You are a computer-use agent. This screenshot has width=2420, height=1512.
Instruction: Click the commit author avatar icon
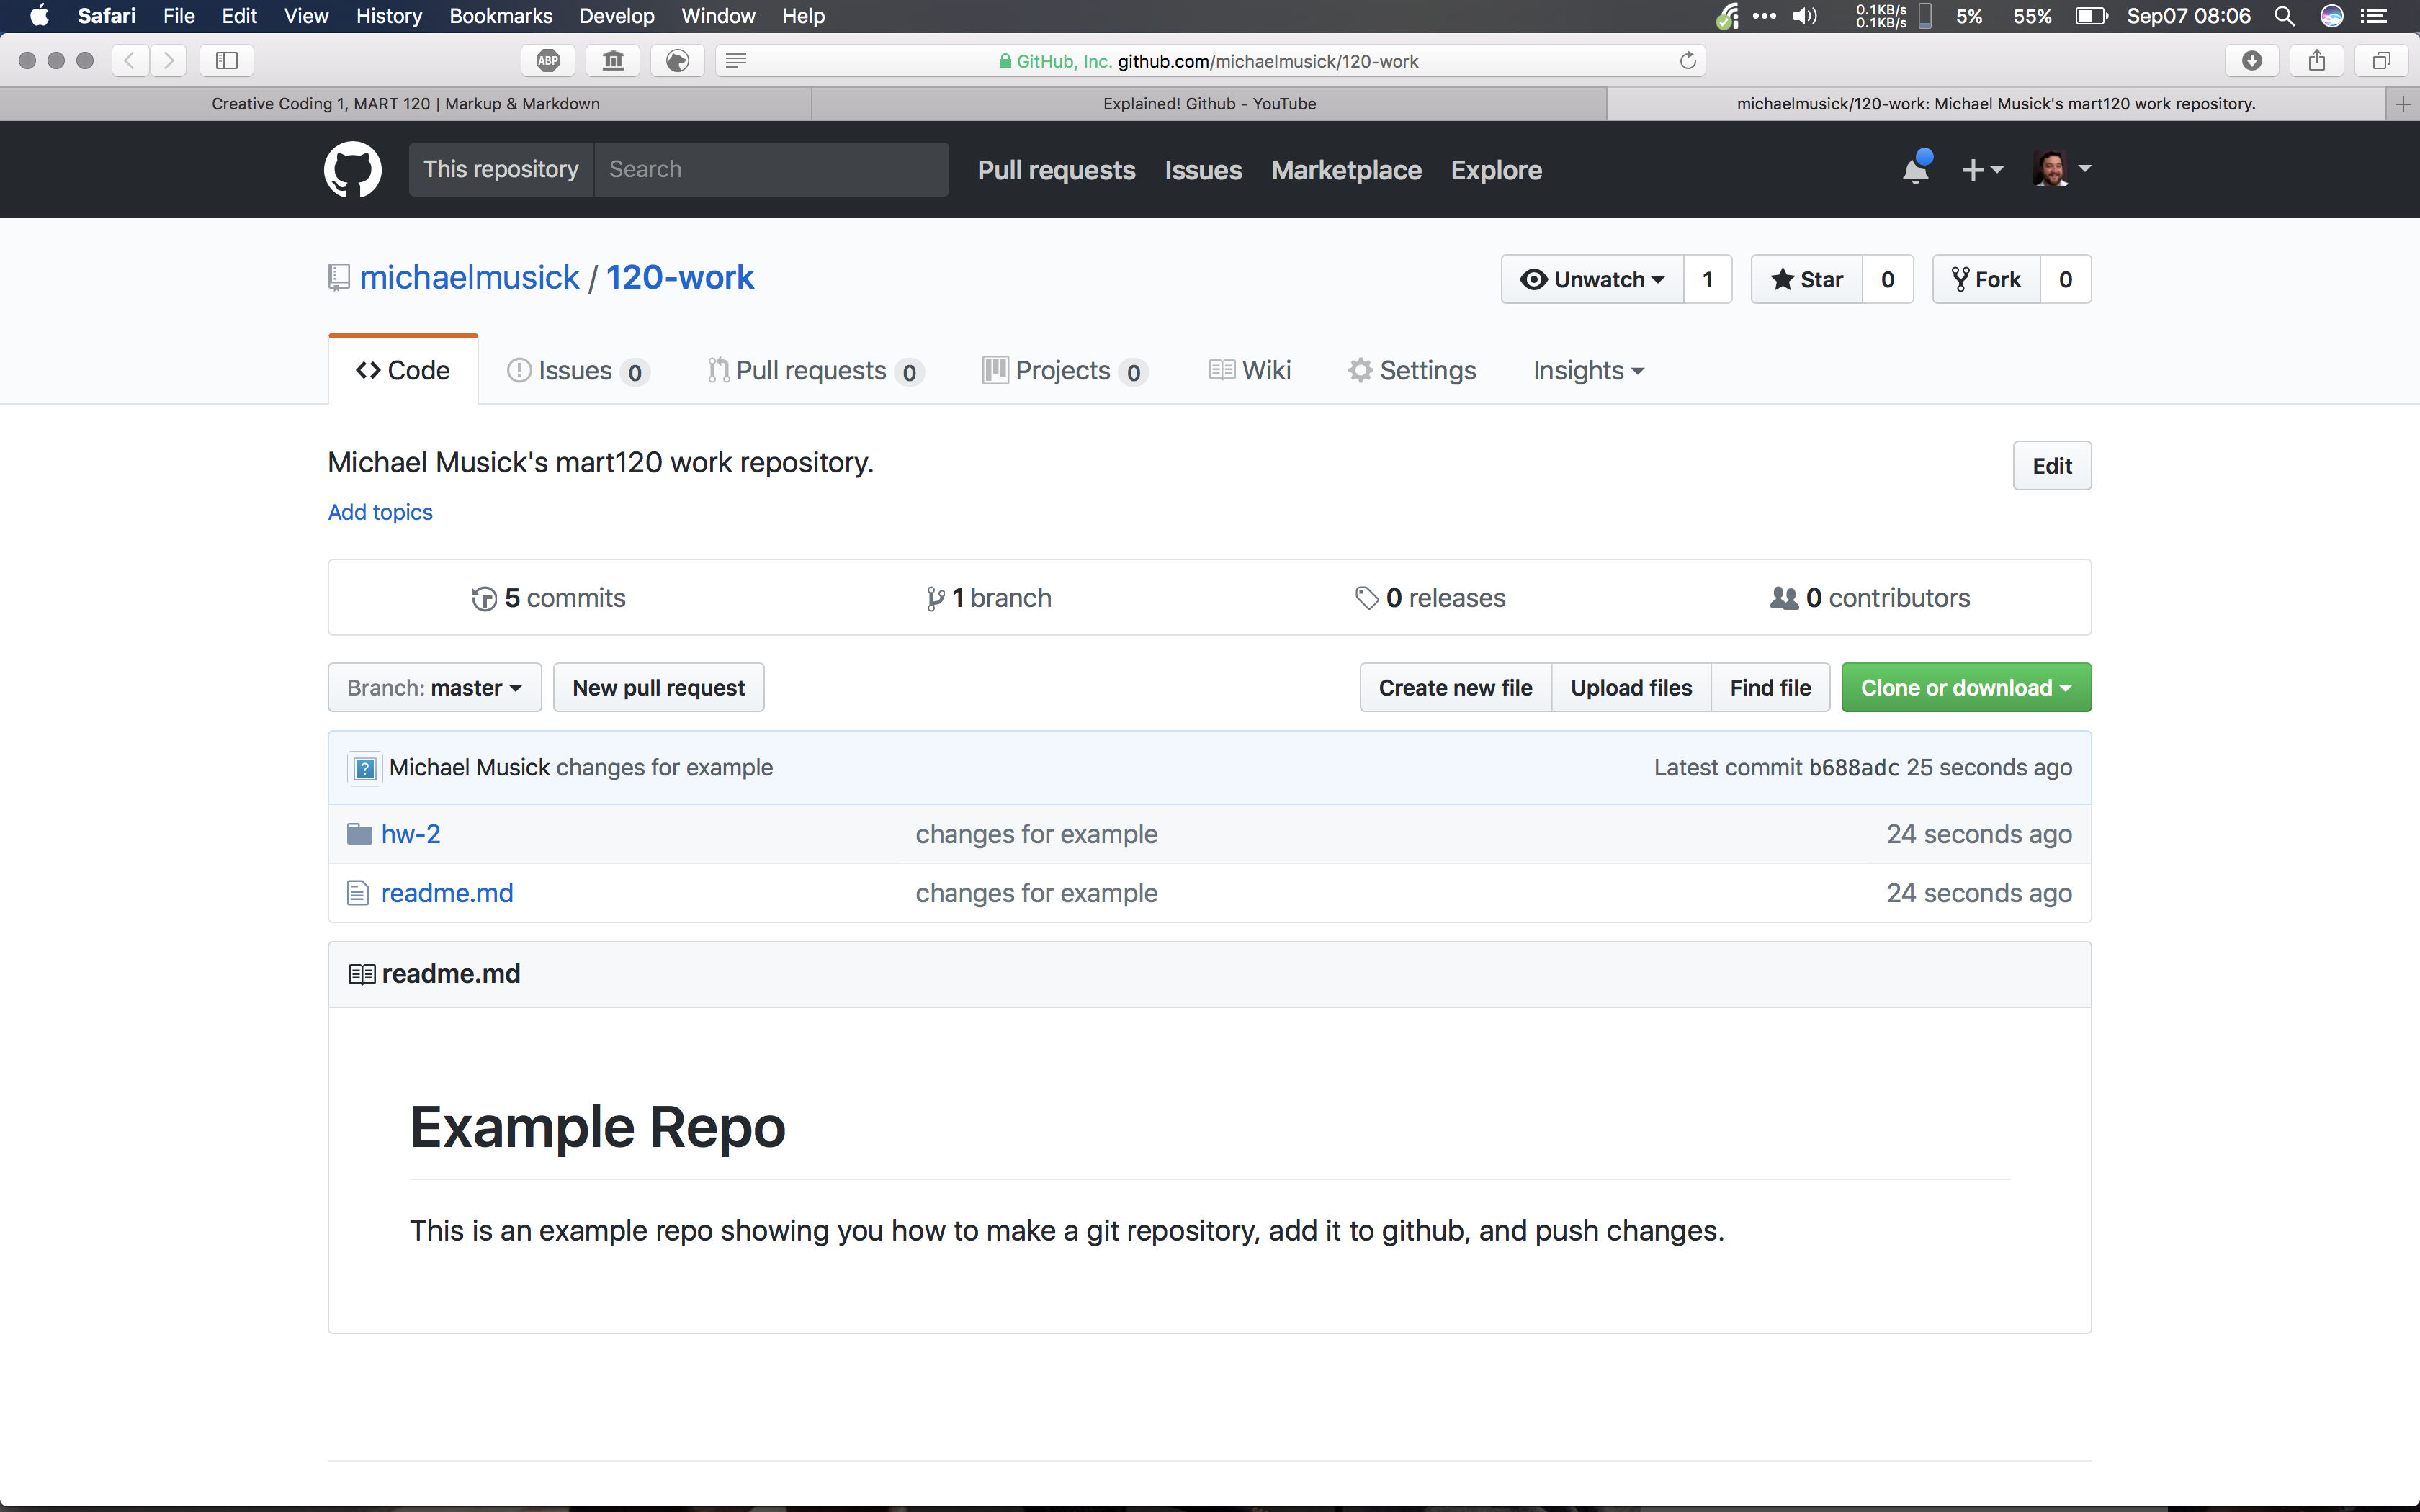pos(365,768)
